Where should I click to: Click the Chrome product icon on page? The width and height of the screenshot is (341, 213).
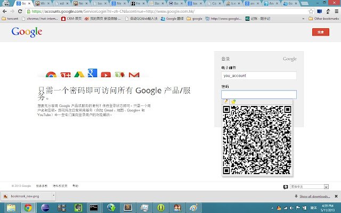(51, 75)
